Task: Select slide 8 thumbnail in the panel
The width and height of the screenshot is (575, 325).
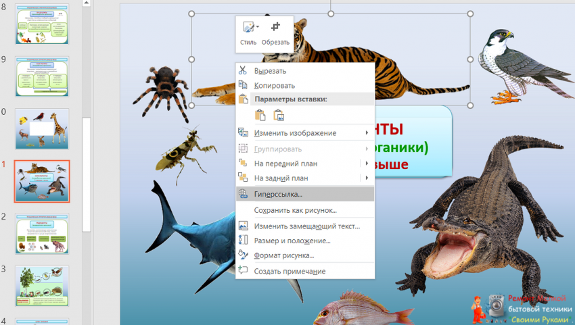Action: pos(42,24)
